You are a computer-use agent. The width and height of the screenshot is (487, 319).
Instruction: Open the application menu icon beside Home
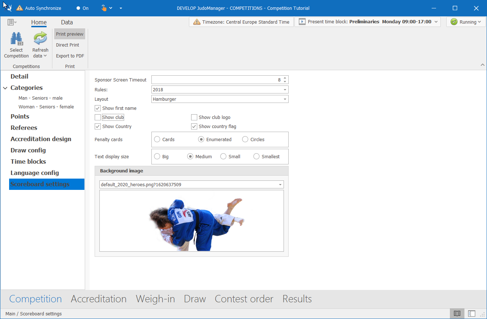point(12,22)
